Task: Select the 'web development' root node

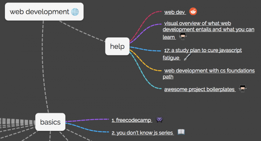Action: coord(44,12)
